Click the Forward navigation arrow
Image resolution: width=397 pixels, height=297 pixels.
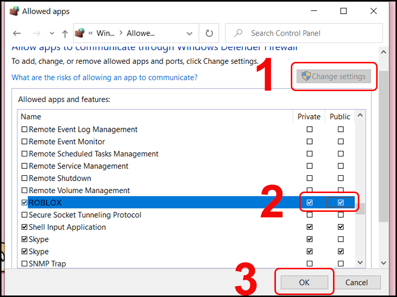tap(37, 33)
